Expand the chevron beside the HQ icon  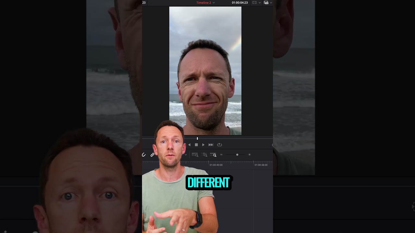(271, 3)
